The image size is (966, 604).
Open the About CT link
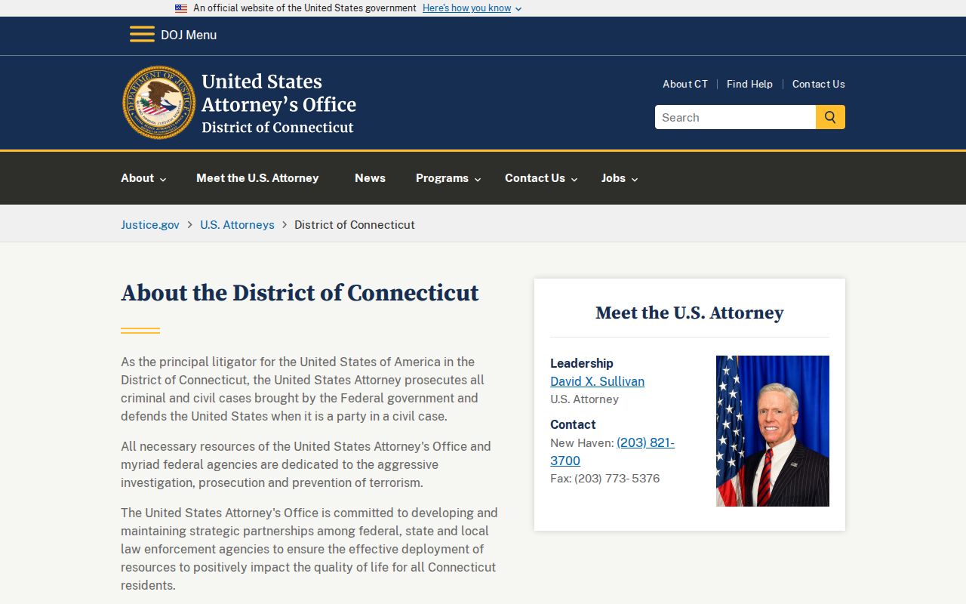tap(685, 84)
